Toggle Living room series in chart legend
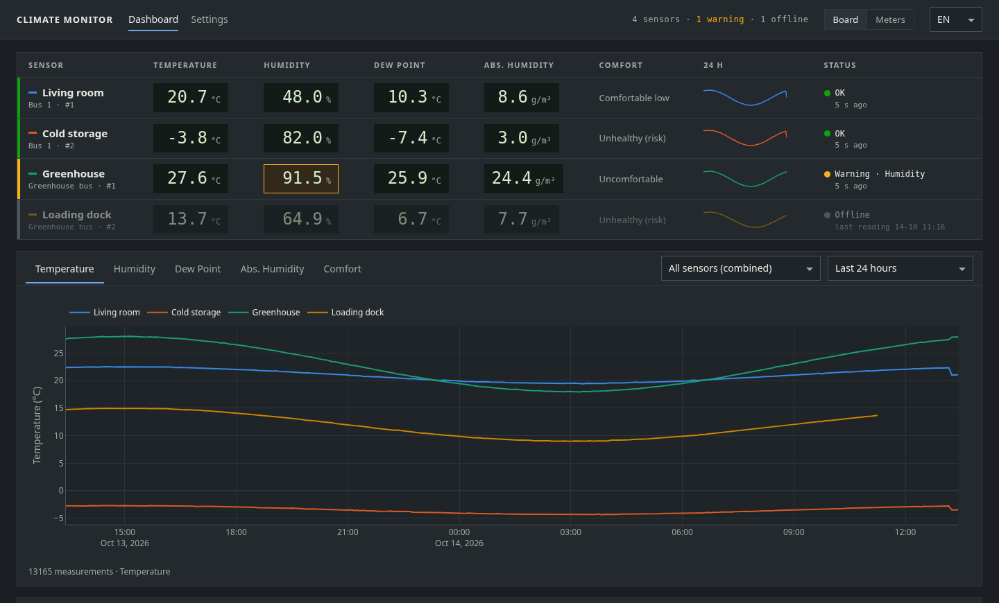999x603 pixels. pos(105,313)
